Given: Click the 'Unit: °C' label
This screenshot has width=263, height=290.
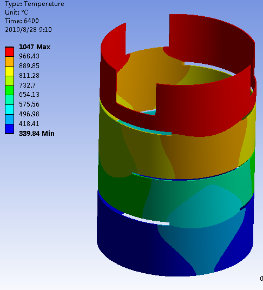Looking at the screenshot, I should point(16,12).
